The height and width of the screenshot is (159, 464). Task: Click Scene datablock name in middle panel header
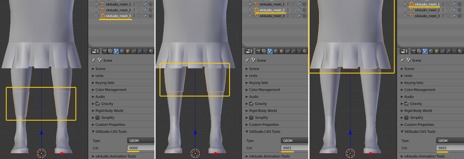(261, 60)
